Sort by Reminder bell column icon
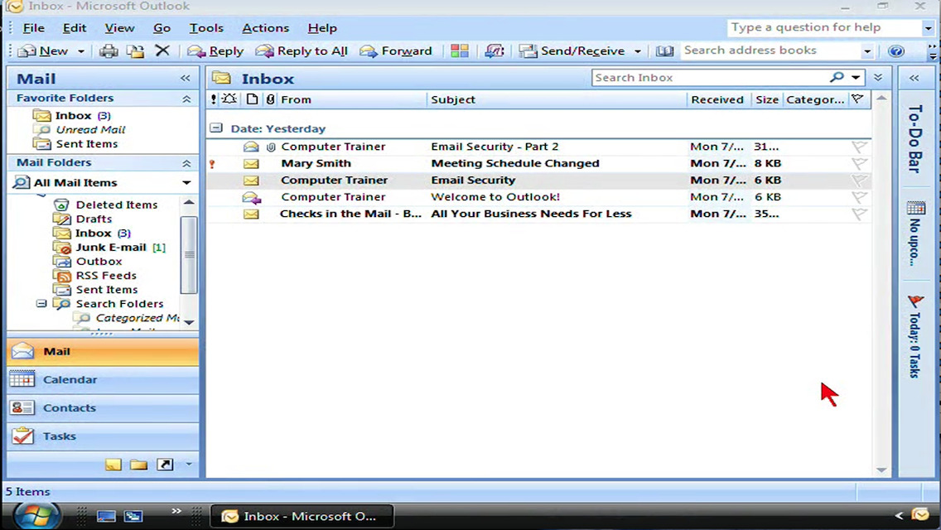The height and width of the screenshot is (530, 941). tap(229, 99)
